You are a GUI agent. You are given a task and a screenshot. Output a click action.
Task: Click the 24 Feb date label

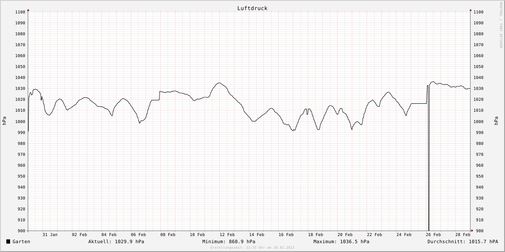404,234
